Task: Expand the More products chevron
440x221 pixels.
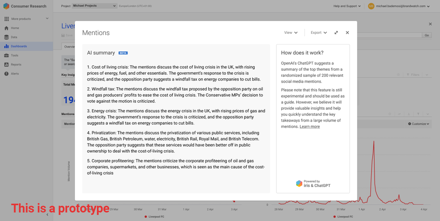Action: pyautogui.click(x=47, y=19)
